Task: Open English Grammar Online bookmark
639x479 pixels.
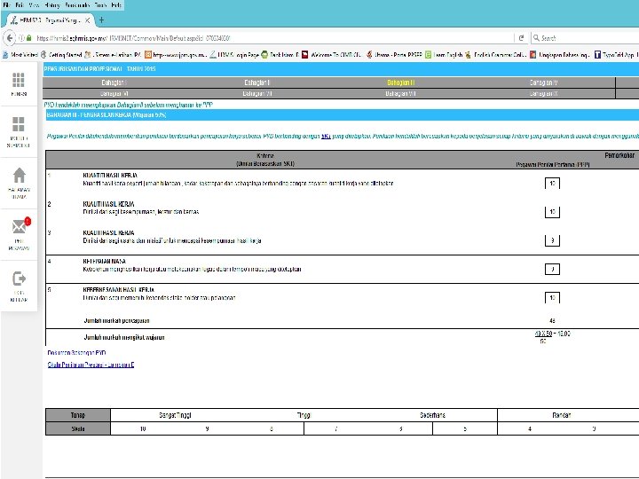Action: pyautogui.click(x=496, y=55)
